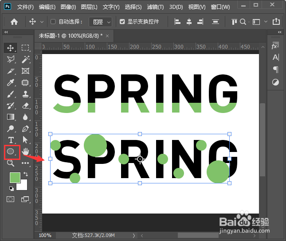Select the History Brush tool
Screen dimensions: 286x241
(10, 105)
